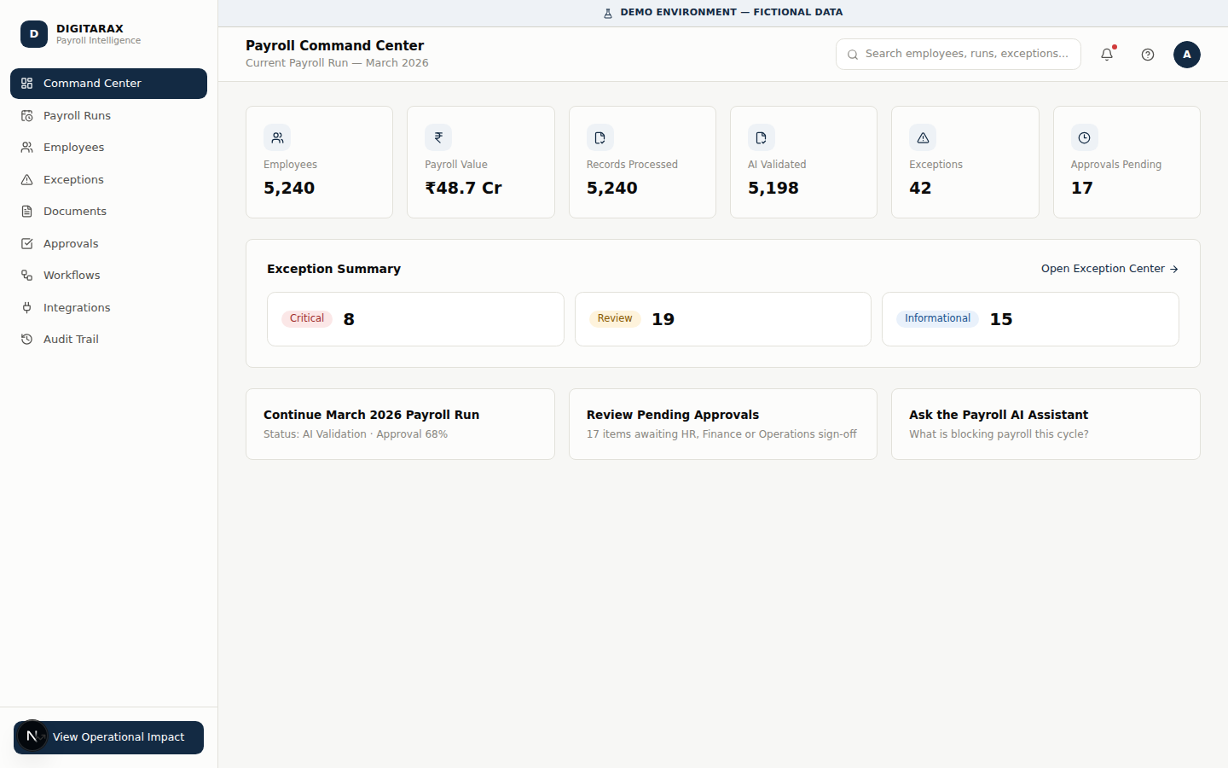The height and width of the screenshot is (768, 1228).
Task: Select the Informational exceptions tile
Action: 1030,319
